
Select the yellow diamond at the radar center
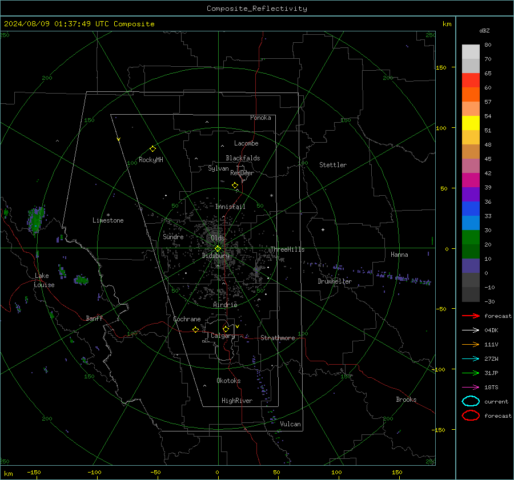[x=218, y=249]
